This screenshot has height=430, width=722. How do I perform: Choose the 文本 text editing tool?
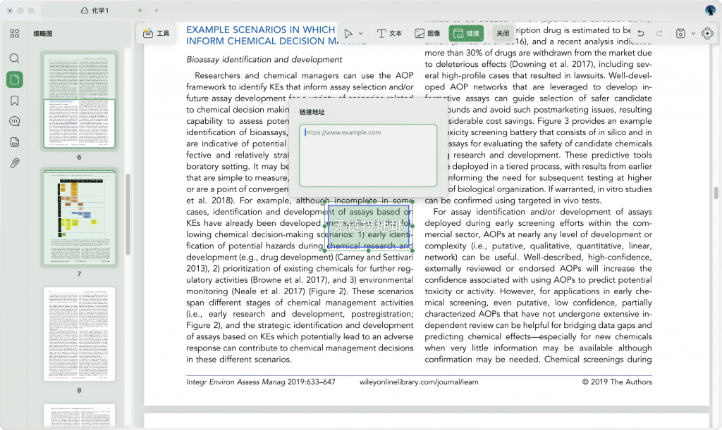click(389, 34)
